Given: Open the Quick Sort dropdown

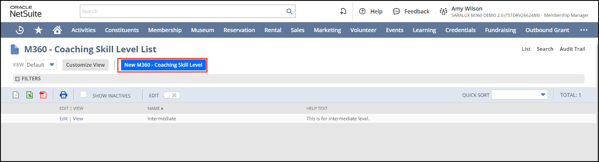Looking at the screenshot, I should tap(519, 95).
